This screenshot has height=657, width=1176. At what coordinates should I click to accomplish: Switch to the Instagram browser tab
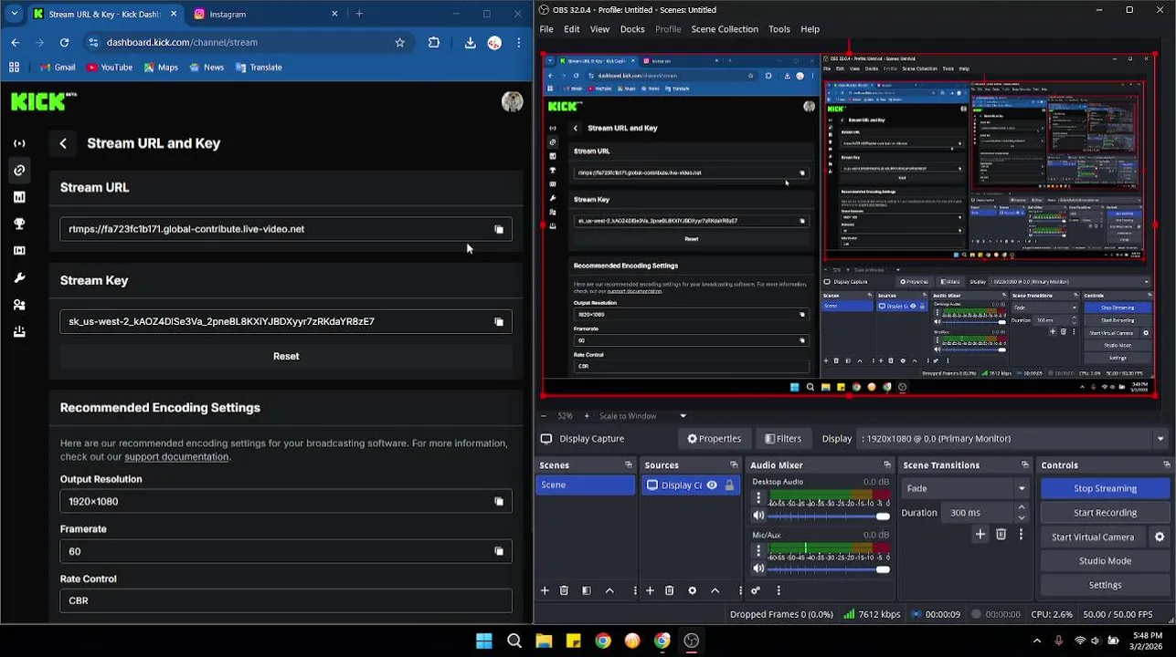pos(264,14)
